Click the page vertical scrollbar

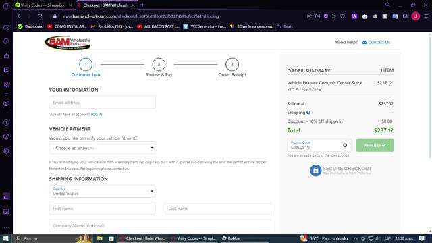click(429, 97)
